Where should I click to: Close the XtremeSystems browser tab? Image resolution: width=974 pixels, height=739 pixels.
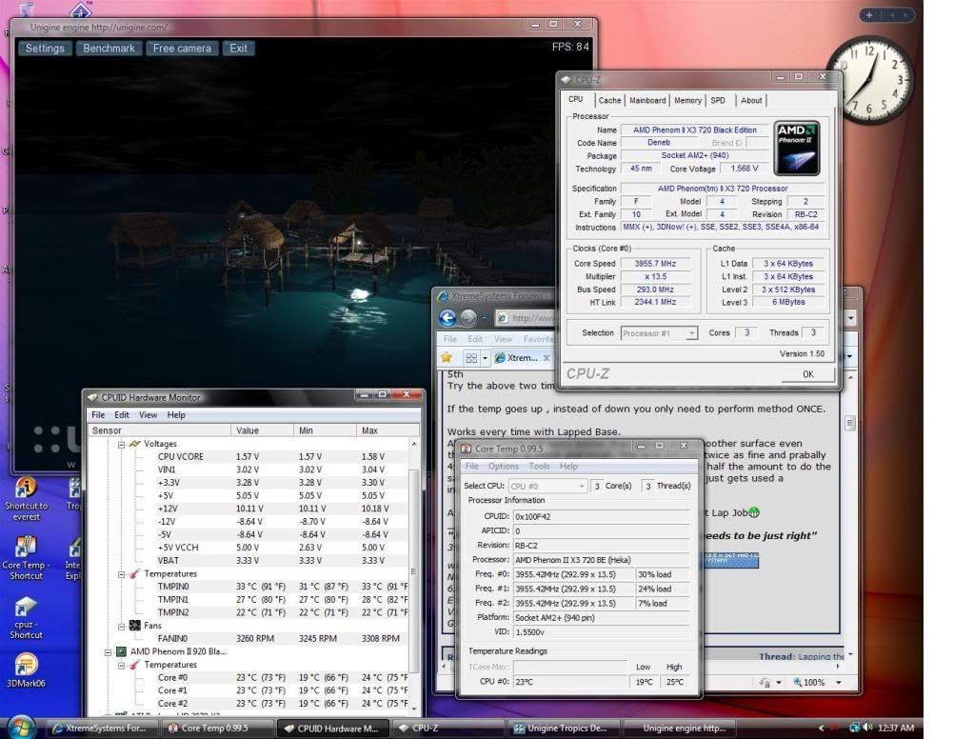coord(547,358)
